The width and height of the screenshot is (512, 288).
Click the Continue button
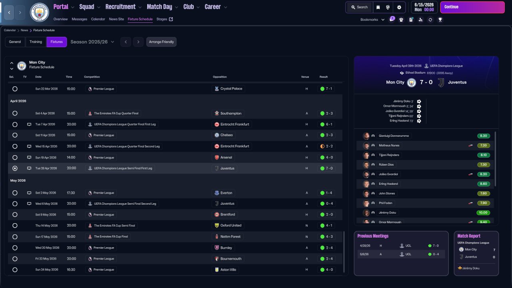[472, 7]
